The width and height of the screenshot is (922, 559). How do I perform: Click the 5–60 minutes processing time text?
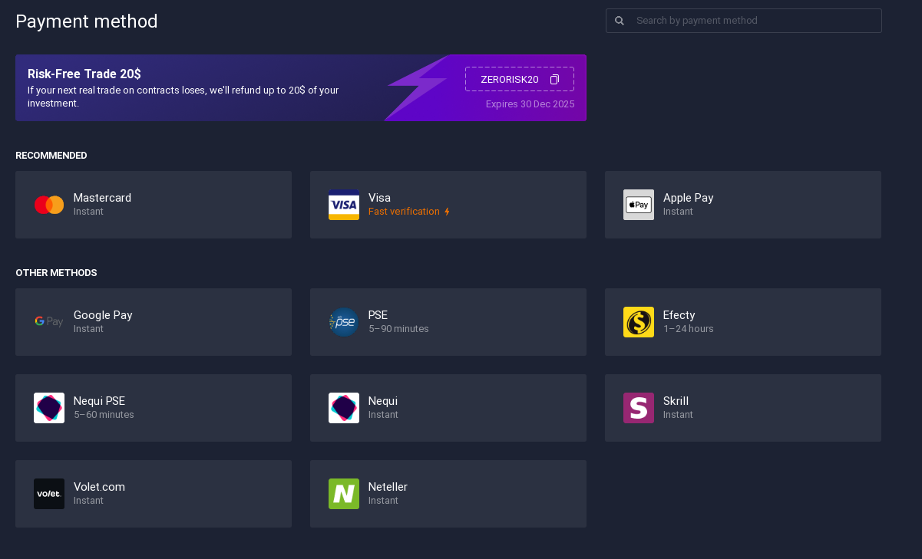point(104,415)
